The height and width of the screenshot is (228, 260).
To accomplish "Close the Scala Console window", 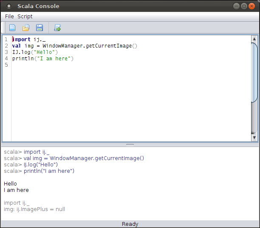I will (x=252, y=6).
